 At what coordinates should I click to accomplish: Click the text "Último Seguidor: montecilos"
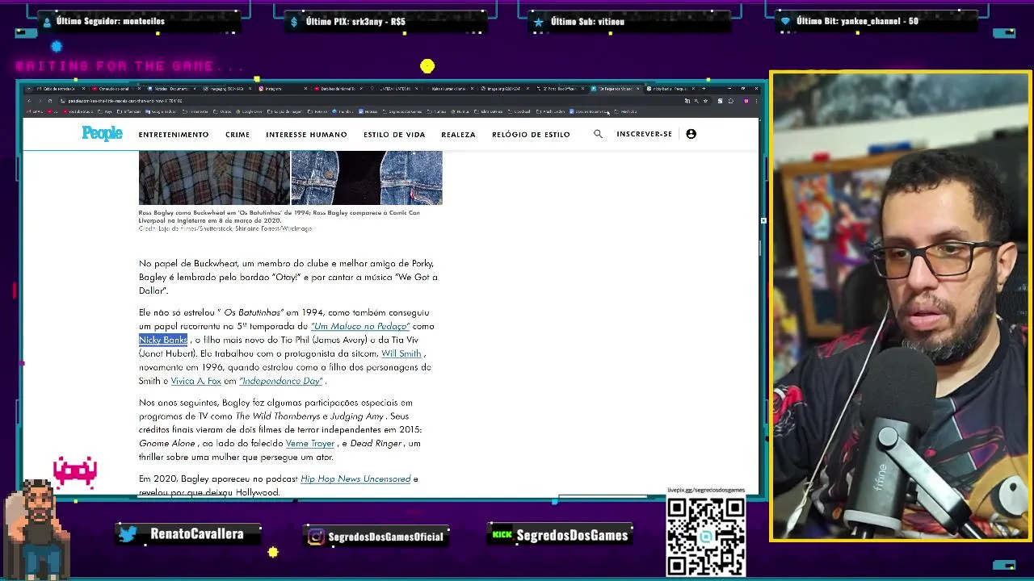pyautogui.click(x=111, y=22)
